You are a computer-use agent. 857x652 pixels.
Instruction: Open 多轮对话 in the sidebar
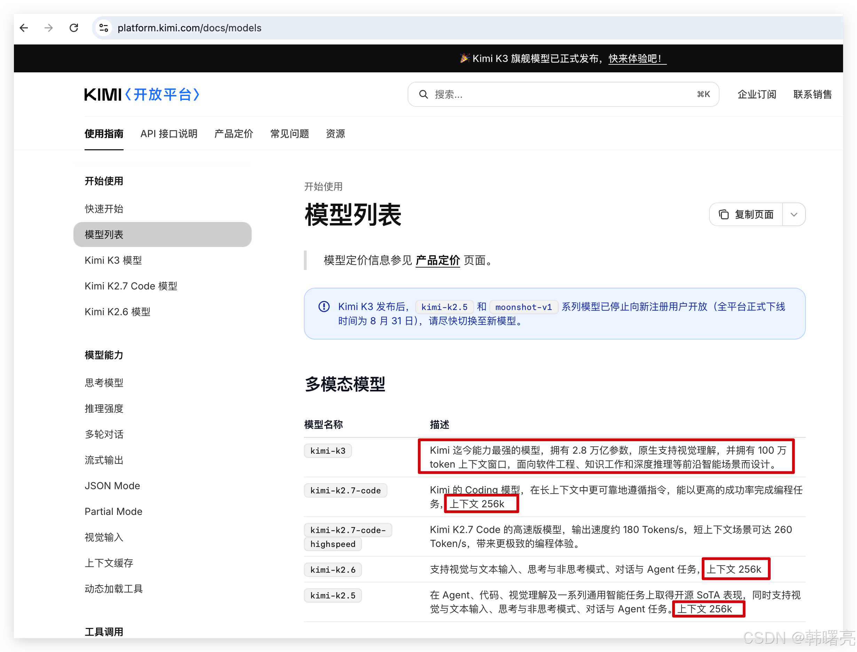[104, 434]
